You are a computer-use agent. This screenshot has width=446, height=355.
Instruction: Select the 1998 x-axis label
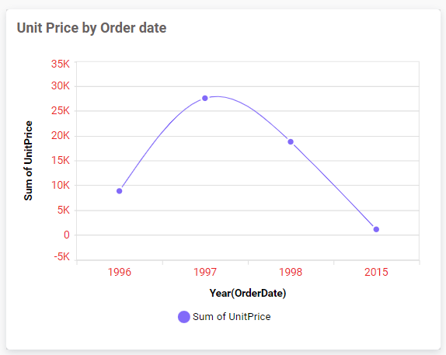(291, 272)
